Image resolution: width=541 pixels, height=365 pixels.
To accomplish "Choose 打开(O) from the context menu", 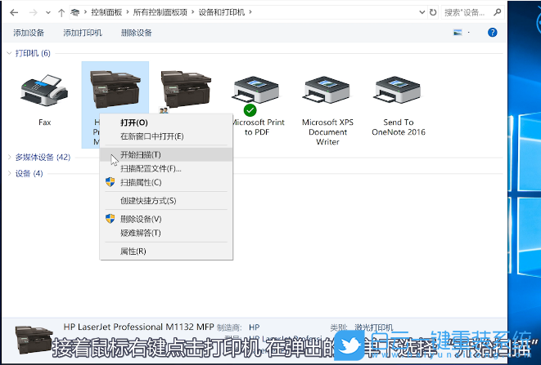I will pos(166,122).
